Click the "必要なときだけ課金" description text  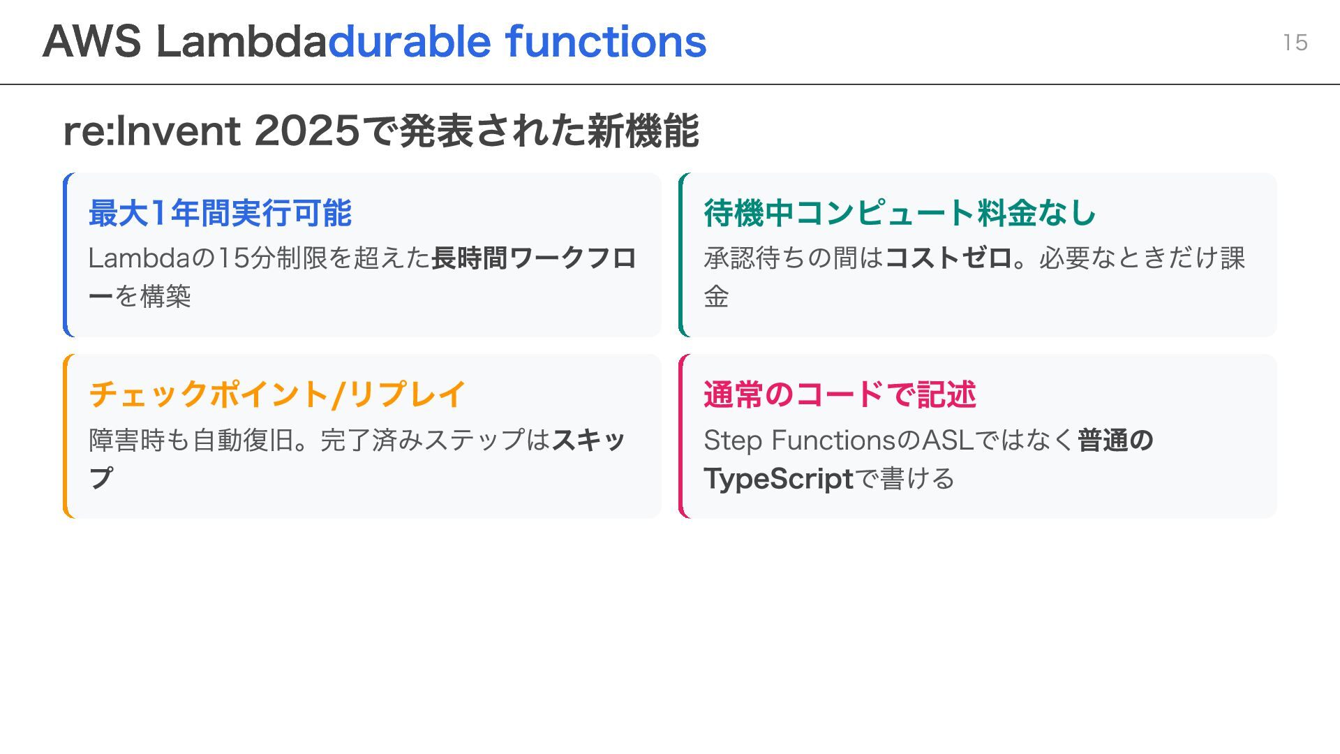tap(1141, 258)
